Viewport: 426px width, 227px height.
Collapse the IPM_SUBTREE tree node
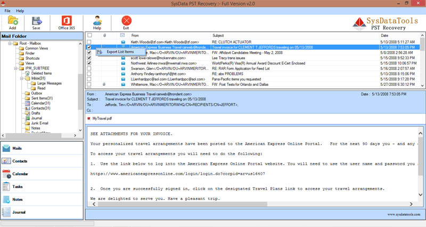[x=16, y=68]
